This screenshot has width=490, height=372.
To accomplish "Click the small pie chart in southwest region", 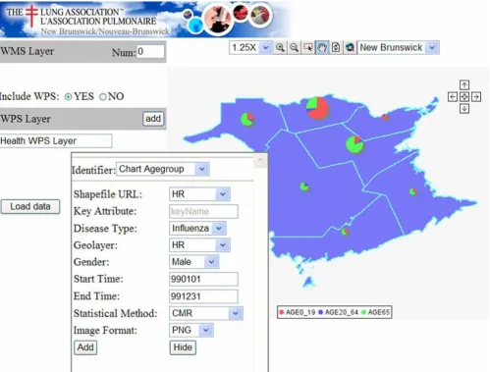I will point(304,186).
